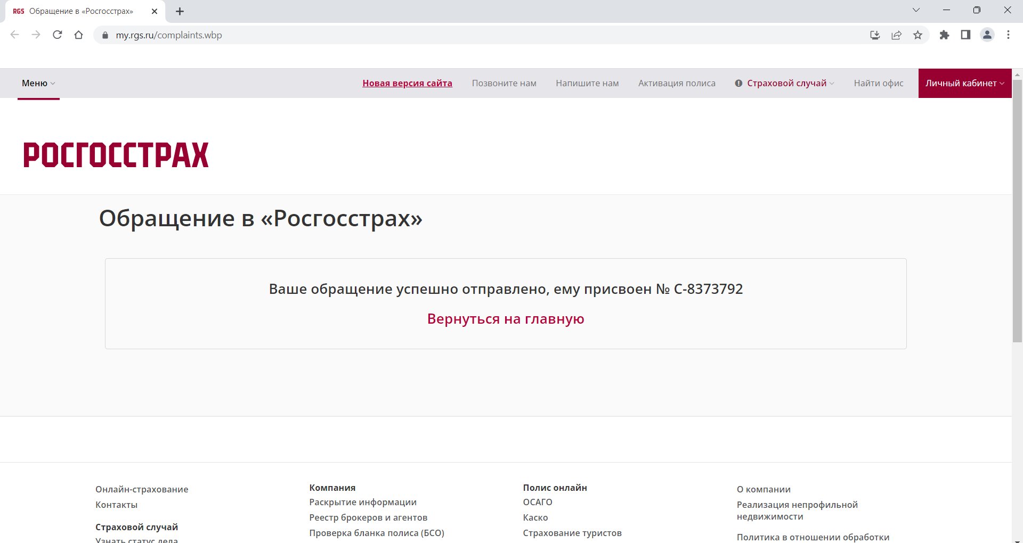
Task: Open Chrome three-dot menu
Action: point(1008,35)
